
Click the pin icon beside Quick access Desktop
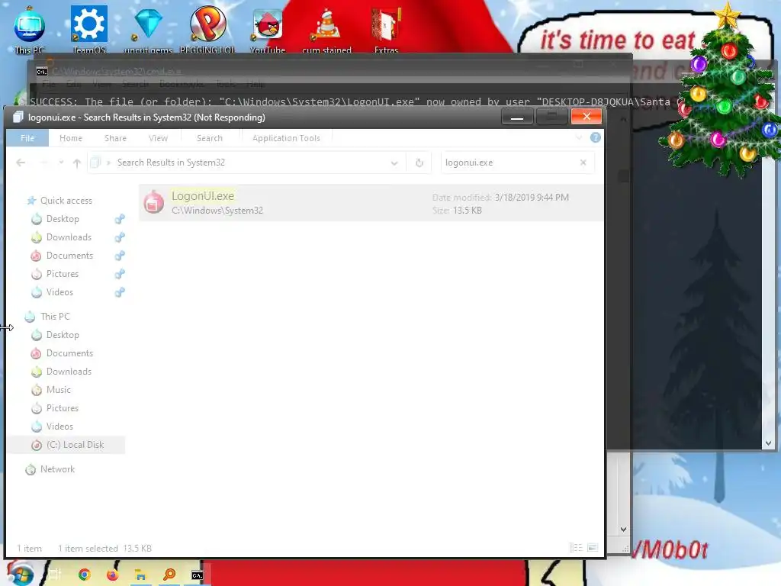[x=120, y=219]
